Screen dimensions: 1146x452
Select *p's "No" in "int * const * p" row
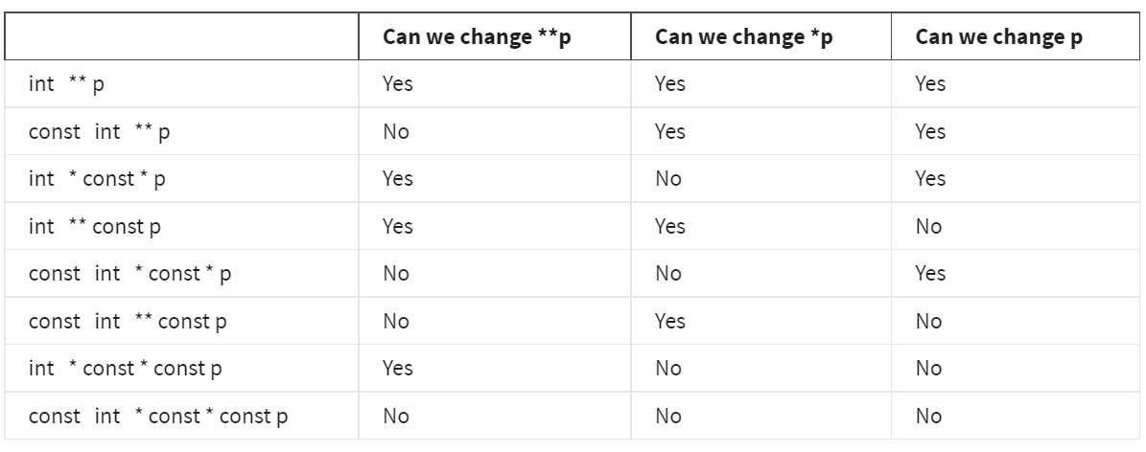pos(667,179)
